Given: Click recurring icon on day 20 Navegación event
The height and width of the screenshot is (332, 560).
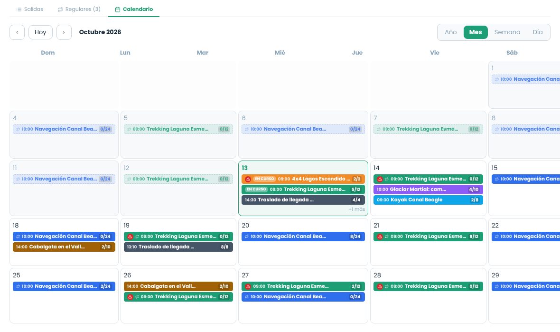Looking at the screenshot, I should point(246,237).
